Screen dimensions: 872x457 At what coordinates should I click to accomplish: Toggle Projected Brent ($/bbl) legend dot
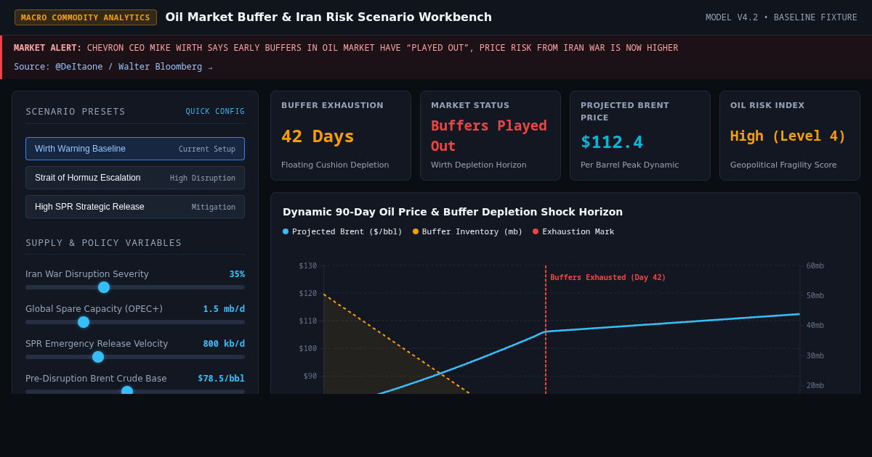pyautogui.click(x=286, y=231)
